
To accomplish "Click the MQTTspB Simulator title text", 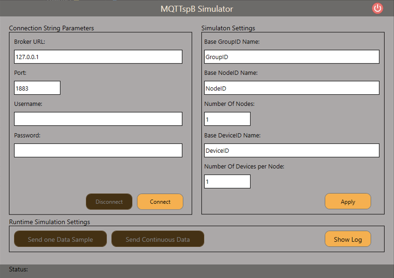I will (x=197, y=9).
